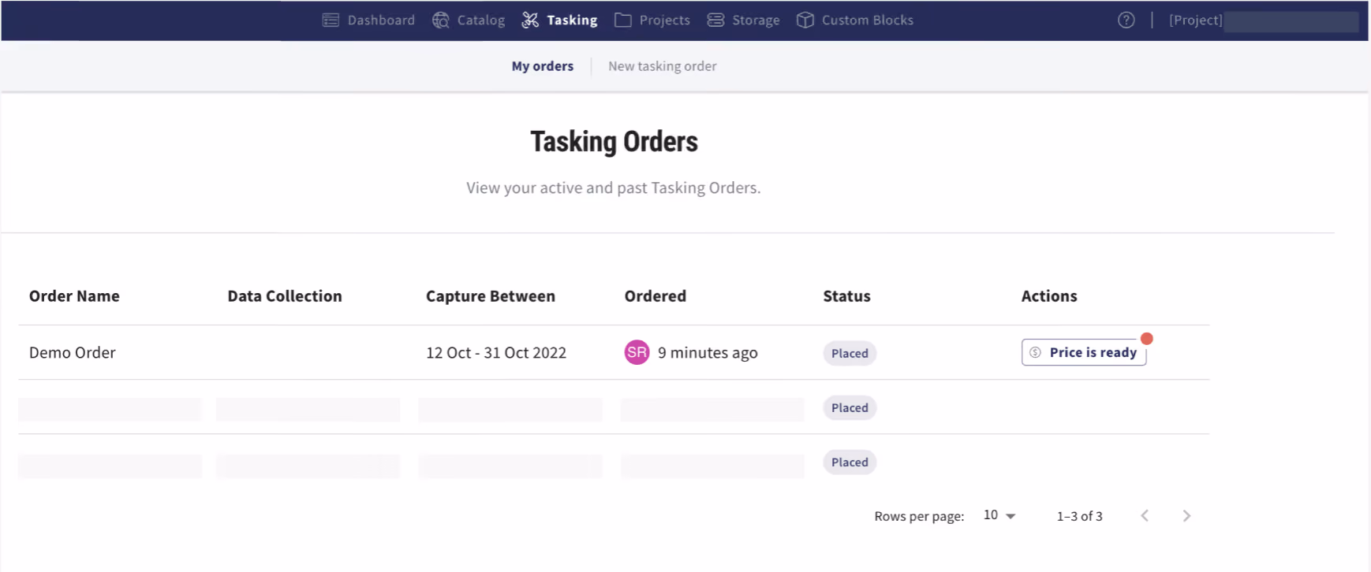Open the help question mark icon
The height and width of the screenshot is (572, 1371).
(1126, 20)
